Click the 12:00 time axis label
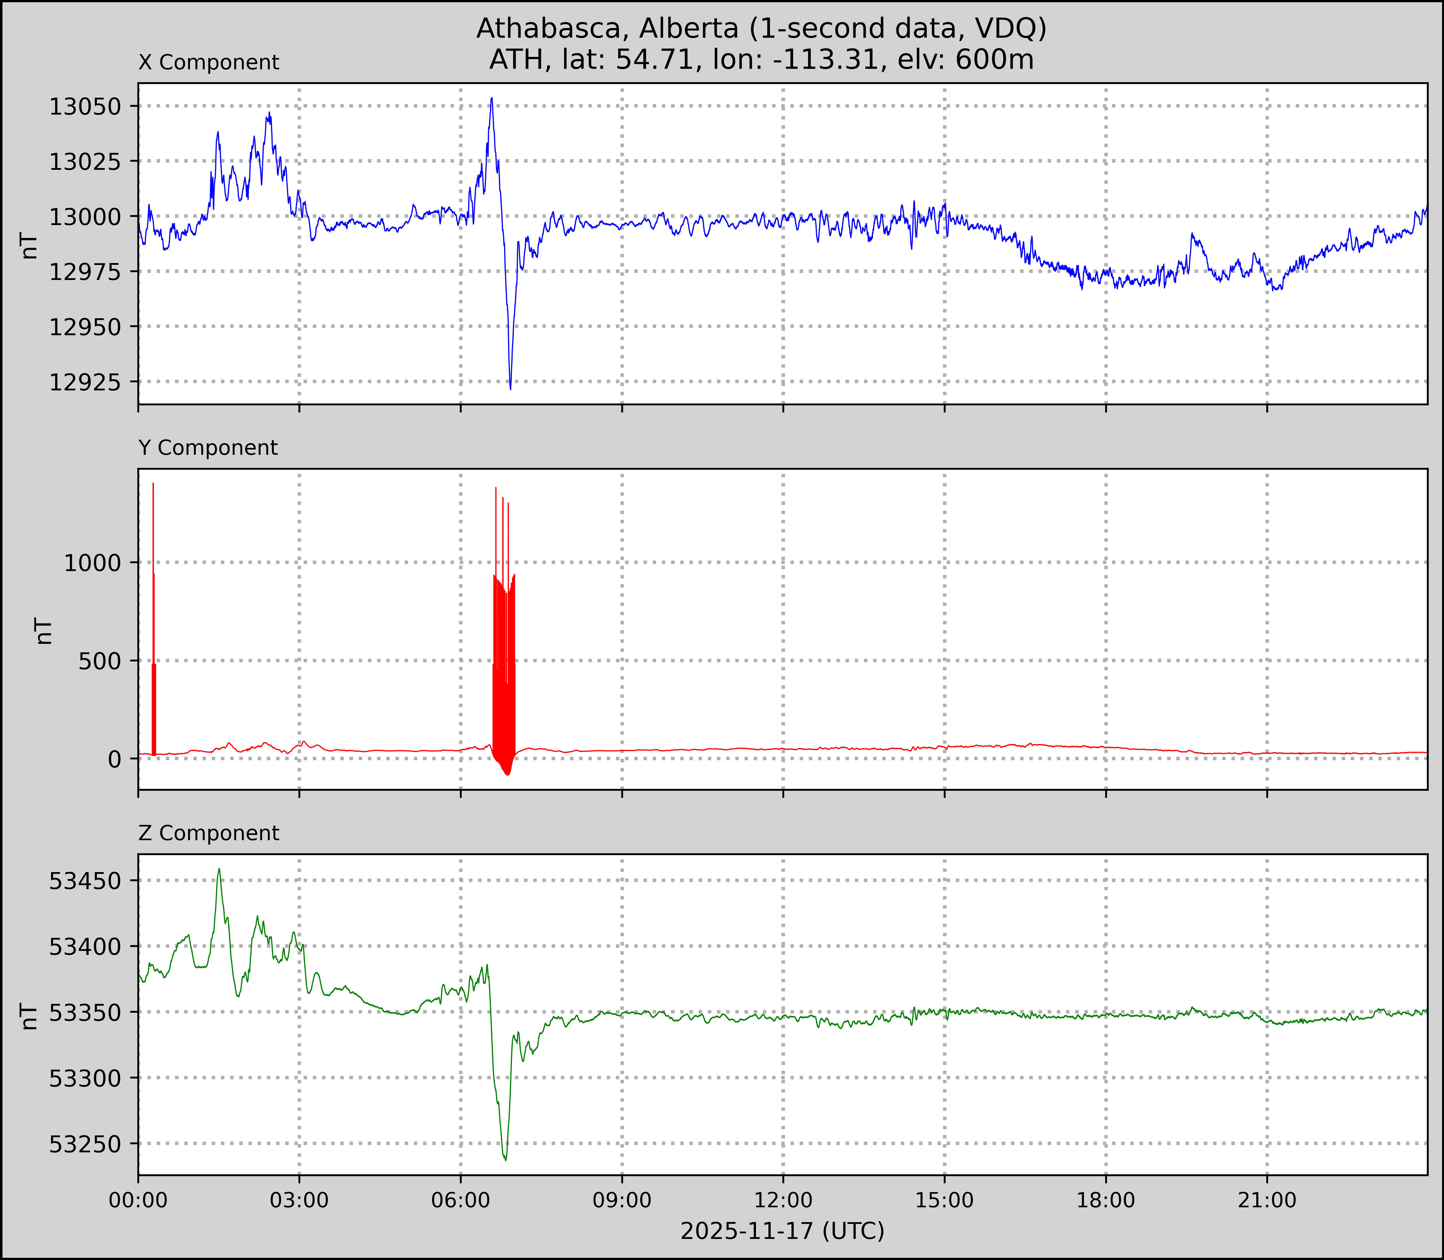The height and width of the screenshot is (1260, 1444). coord(783,1200)
